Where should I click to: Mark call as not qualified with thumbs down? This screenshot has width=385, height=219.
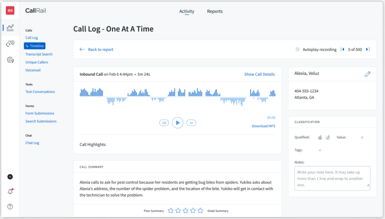328,138
